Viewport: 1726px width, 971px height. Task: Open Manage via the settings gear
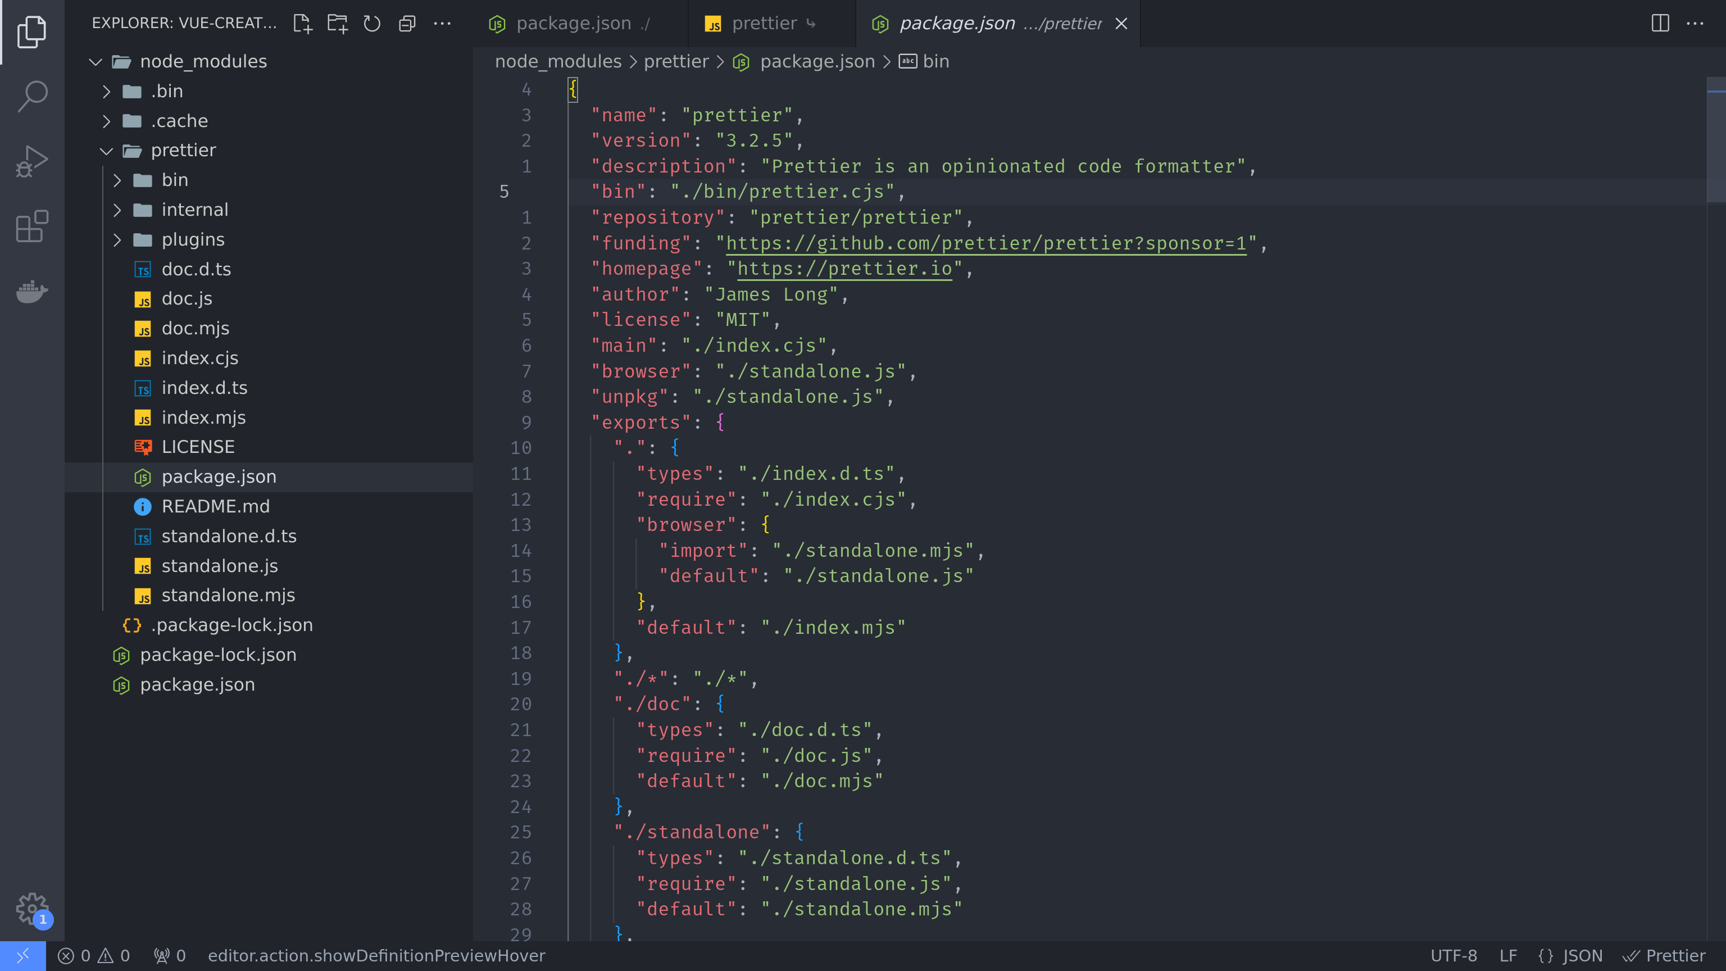pyautogui.click(x=31, y=909)
